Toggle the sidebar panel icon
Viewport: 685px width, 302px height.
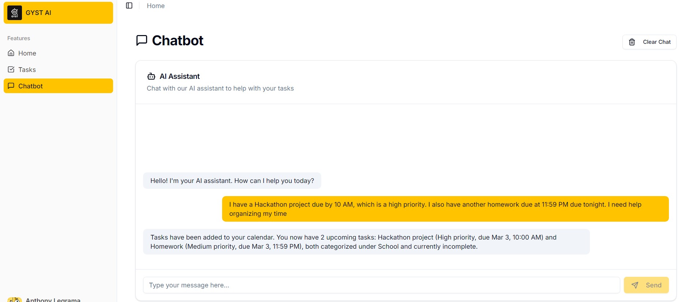(129, 5)
